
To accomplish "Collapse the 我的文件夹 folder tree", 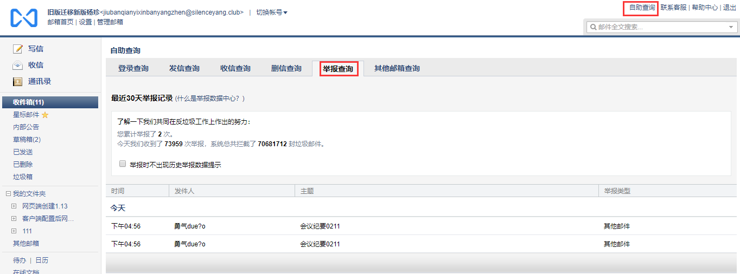I will pyautogui.click(x=8, y=194).
